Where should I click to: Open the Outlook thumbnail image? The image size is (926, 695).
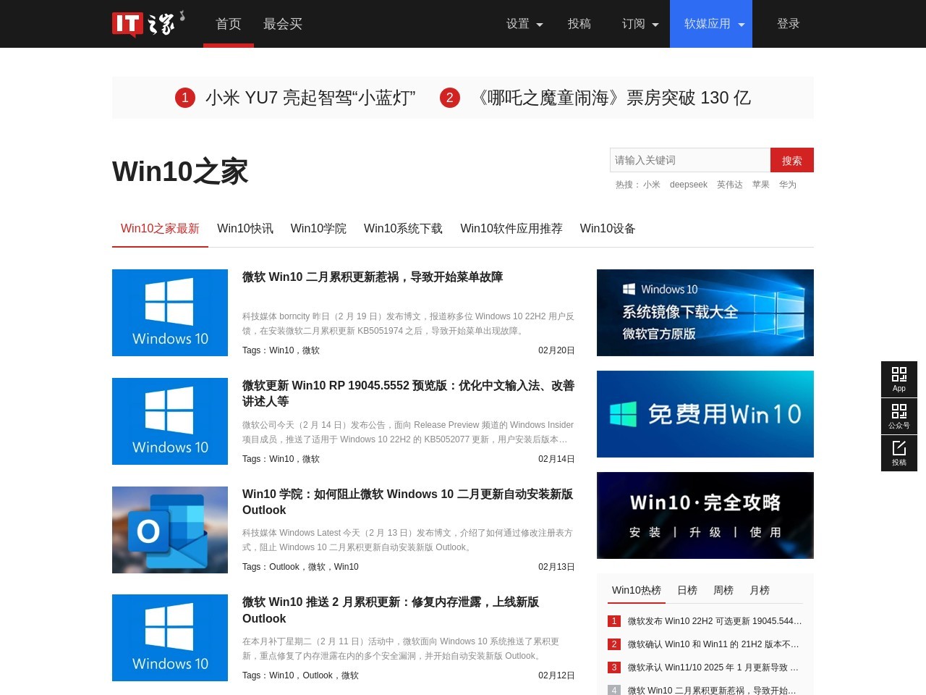[x=170, y=530]
